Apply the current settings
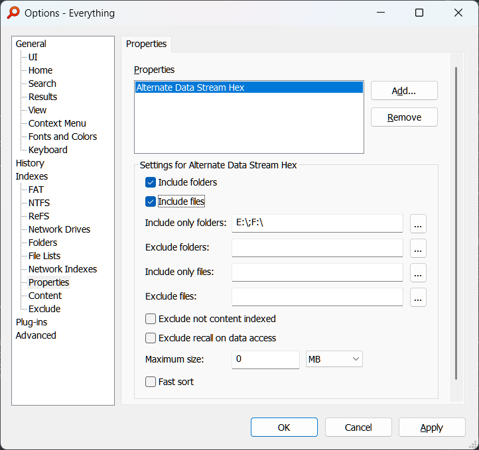The image size is (479, 450). [x=432, y=427]
